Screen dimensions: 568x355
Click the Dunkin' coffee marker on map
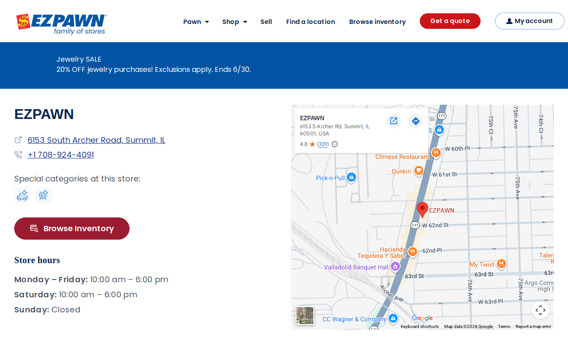click(418, 171)
